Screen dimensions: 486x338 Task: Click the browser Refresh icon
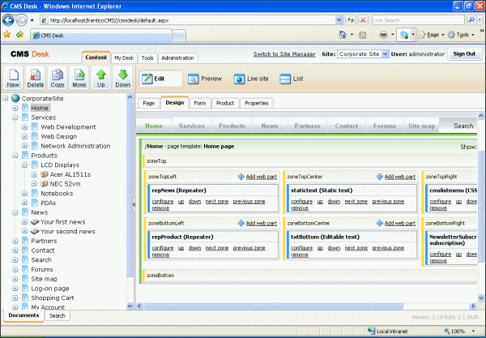[351, 20]
